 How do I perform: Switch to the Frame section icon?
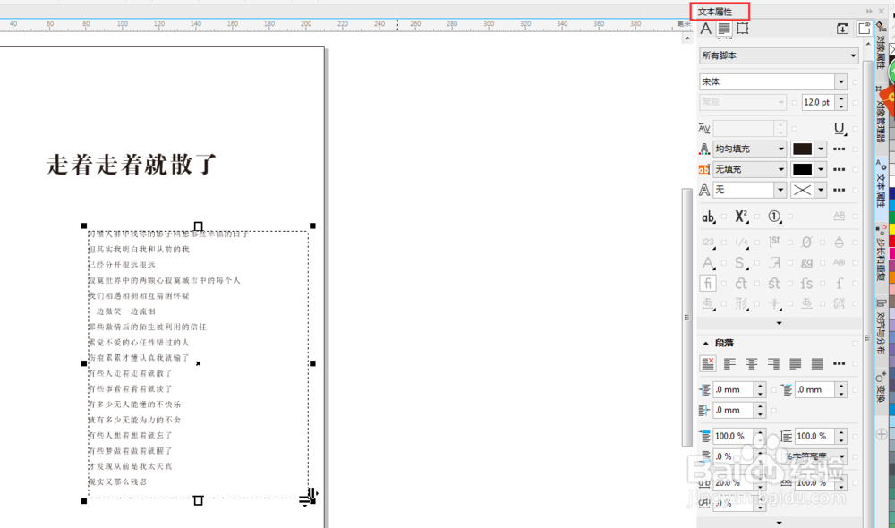743,29
